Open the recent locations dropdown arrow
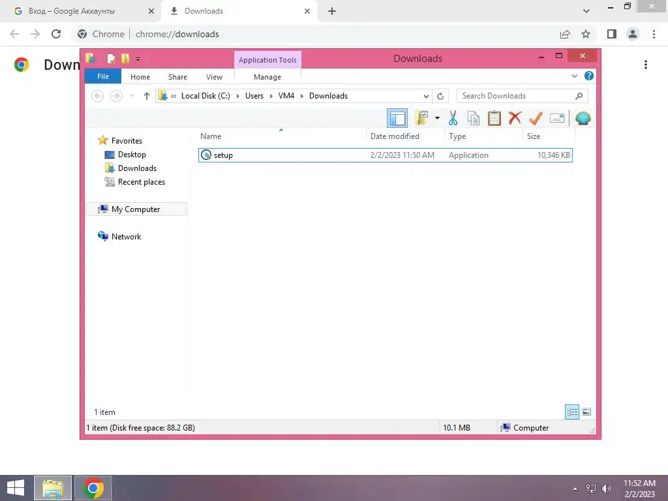The height and width of the screenshot is (501, 668). tap(132, 96)
